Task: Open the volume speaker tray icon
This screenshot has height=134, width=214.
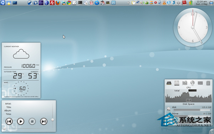Action: pyautogui.click(x=142, y=3)
